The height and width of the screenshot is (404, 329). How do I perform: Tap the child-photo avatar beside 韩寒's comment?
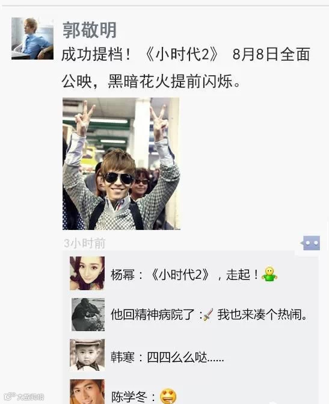87,355
